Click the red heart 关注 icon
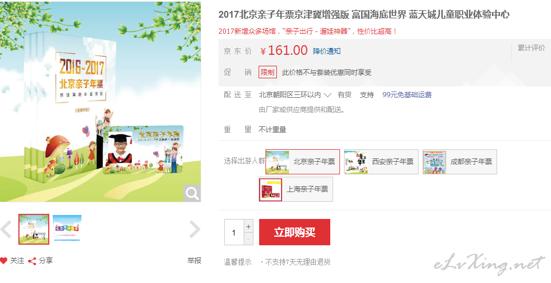 3,261
